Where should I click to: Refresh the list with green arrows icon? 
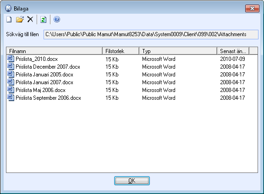coord(43,20)
